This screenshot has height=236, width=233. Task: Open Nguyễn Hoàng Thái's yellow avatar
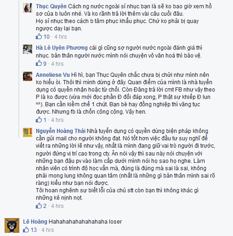[x=28, y=132]
